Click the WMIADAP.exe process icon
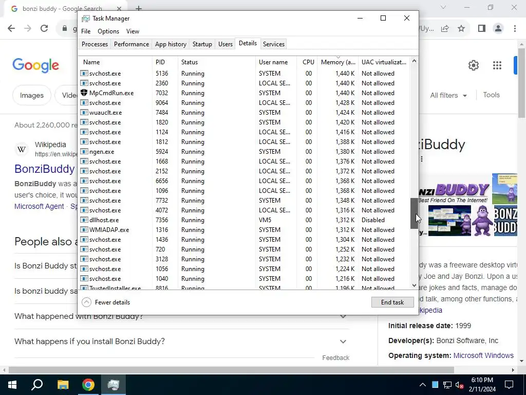 [84, 230]
